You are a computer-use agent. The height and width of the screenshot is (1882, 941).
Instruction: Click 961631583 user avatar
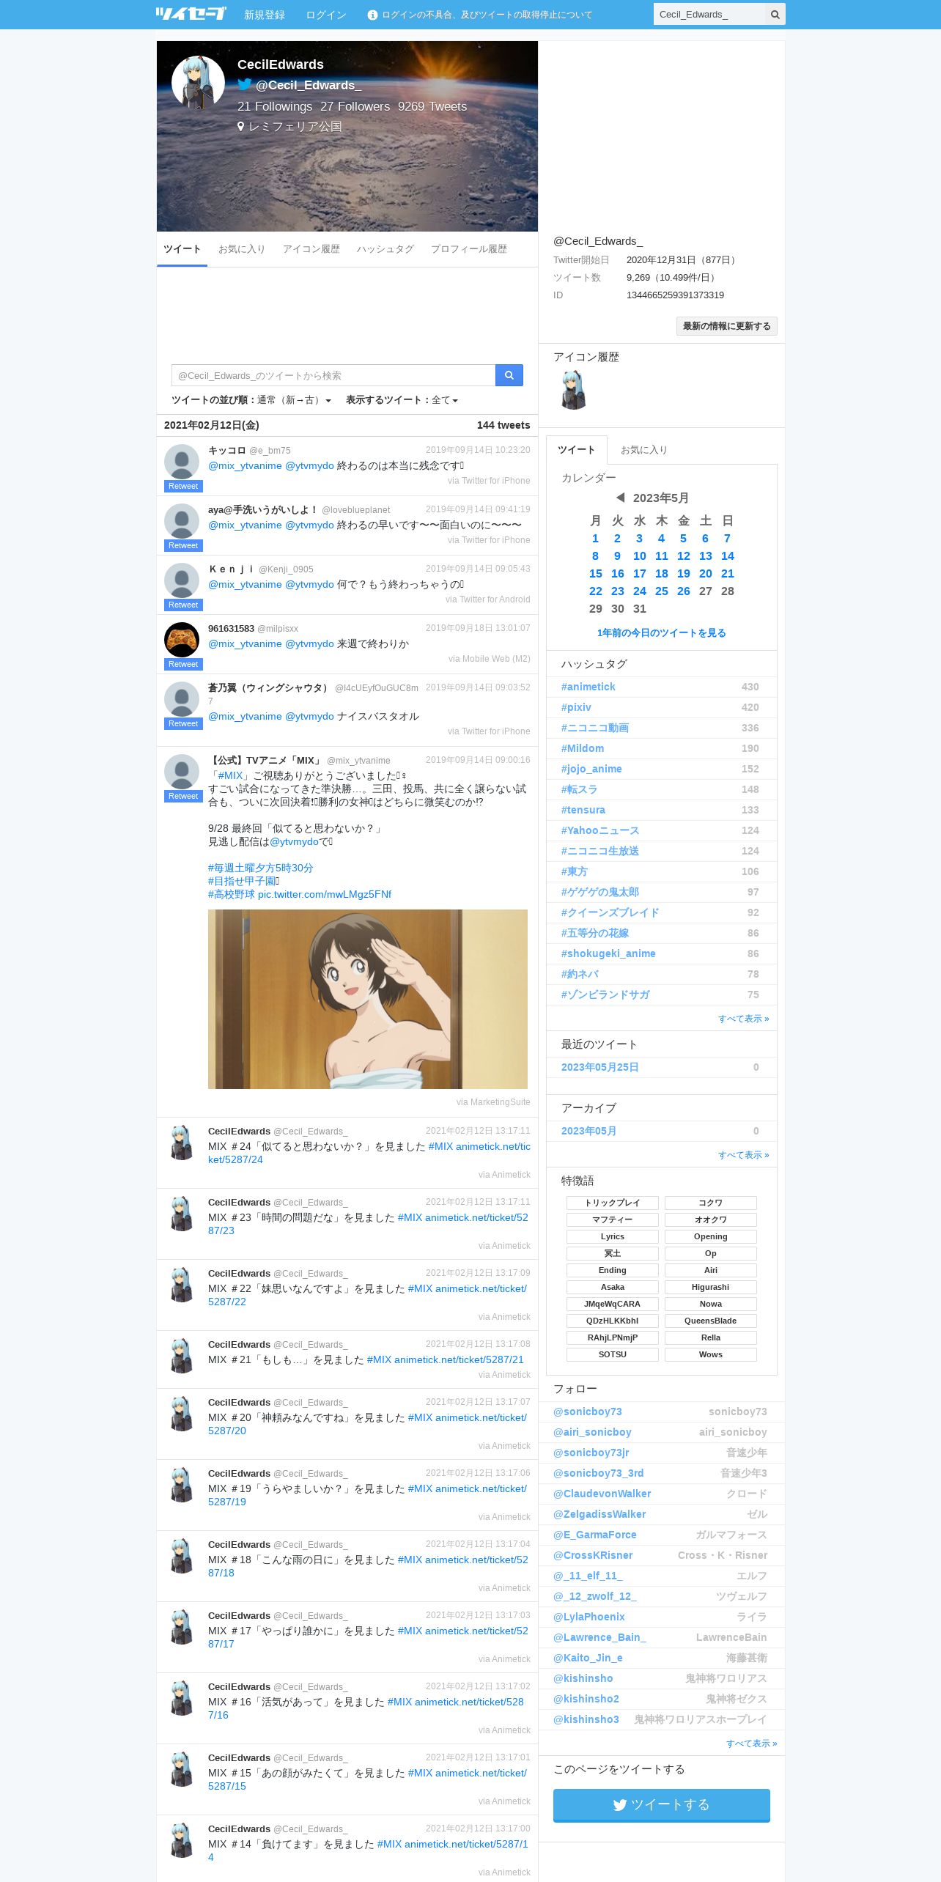click(x=182, y=640)
